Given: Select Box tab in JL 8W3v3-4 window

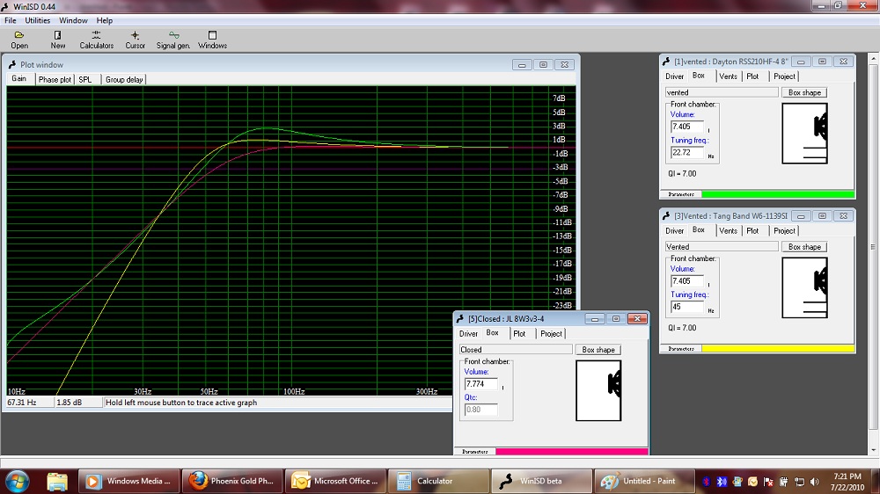Looking at the screenshot, I should pyautogui.click(x=493, y=332).
